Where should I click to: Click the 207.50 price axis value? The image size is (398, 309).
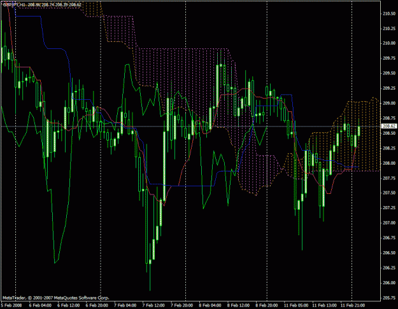click(x=388, y=193)
